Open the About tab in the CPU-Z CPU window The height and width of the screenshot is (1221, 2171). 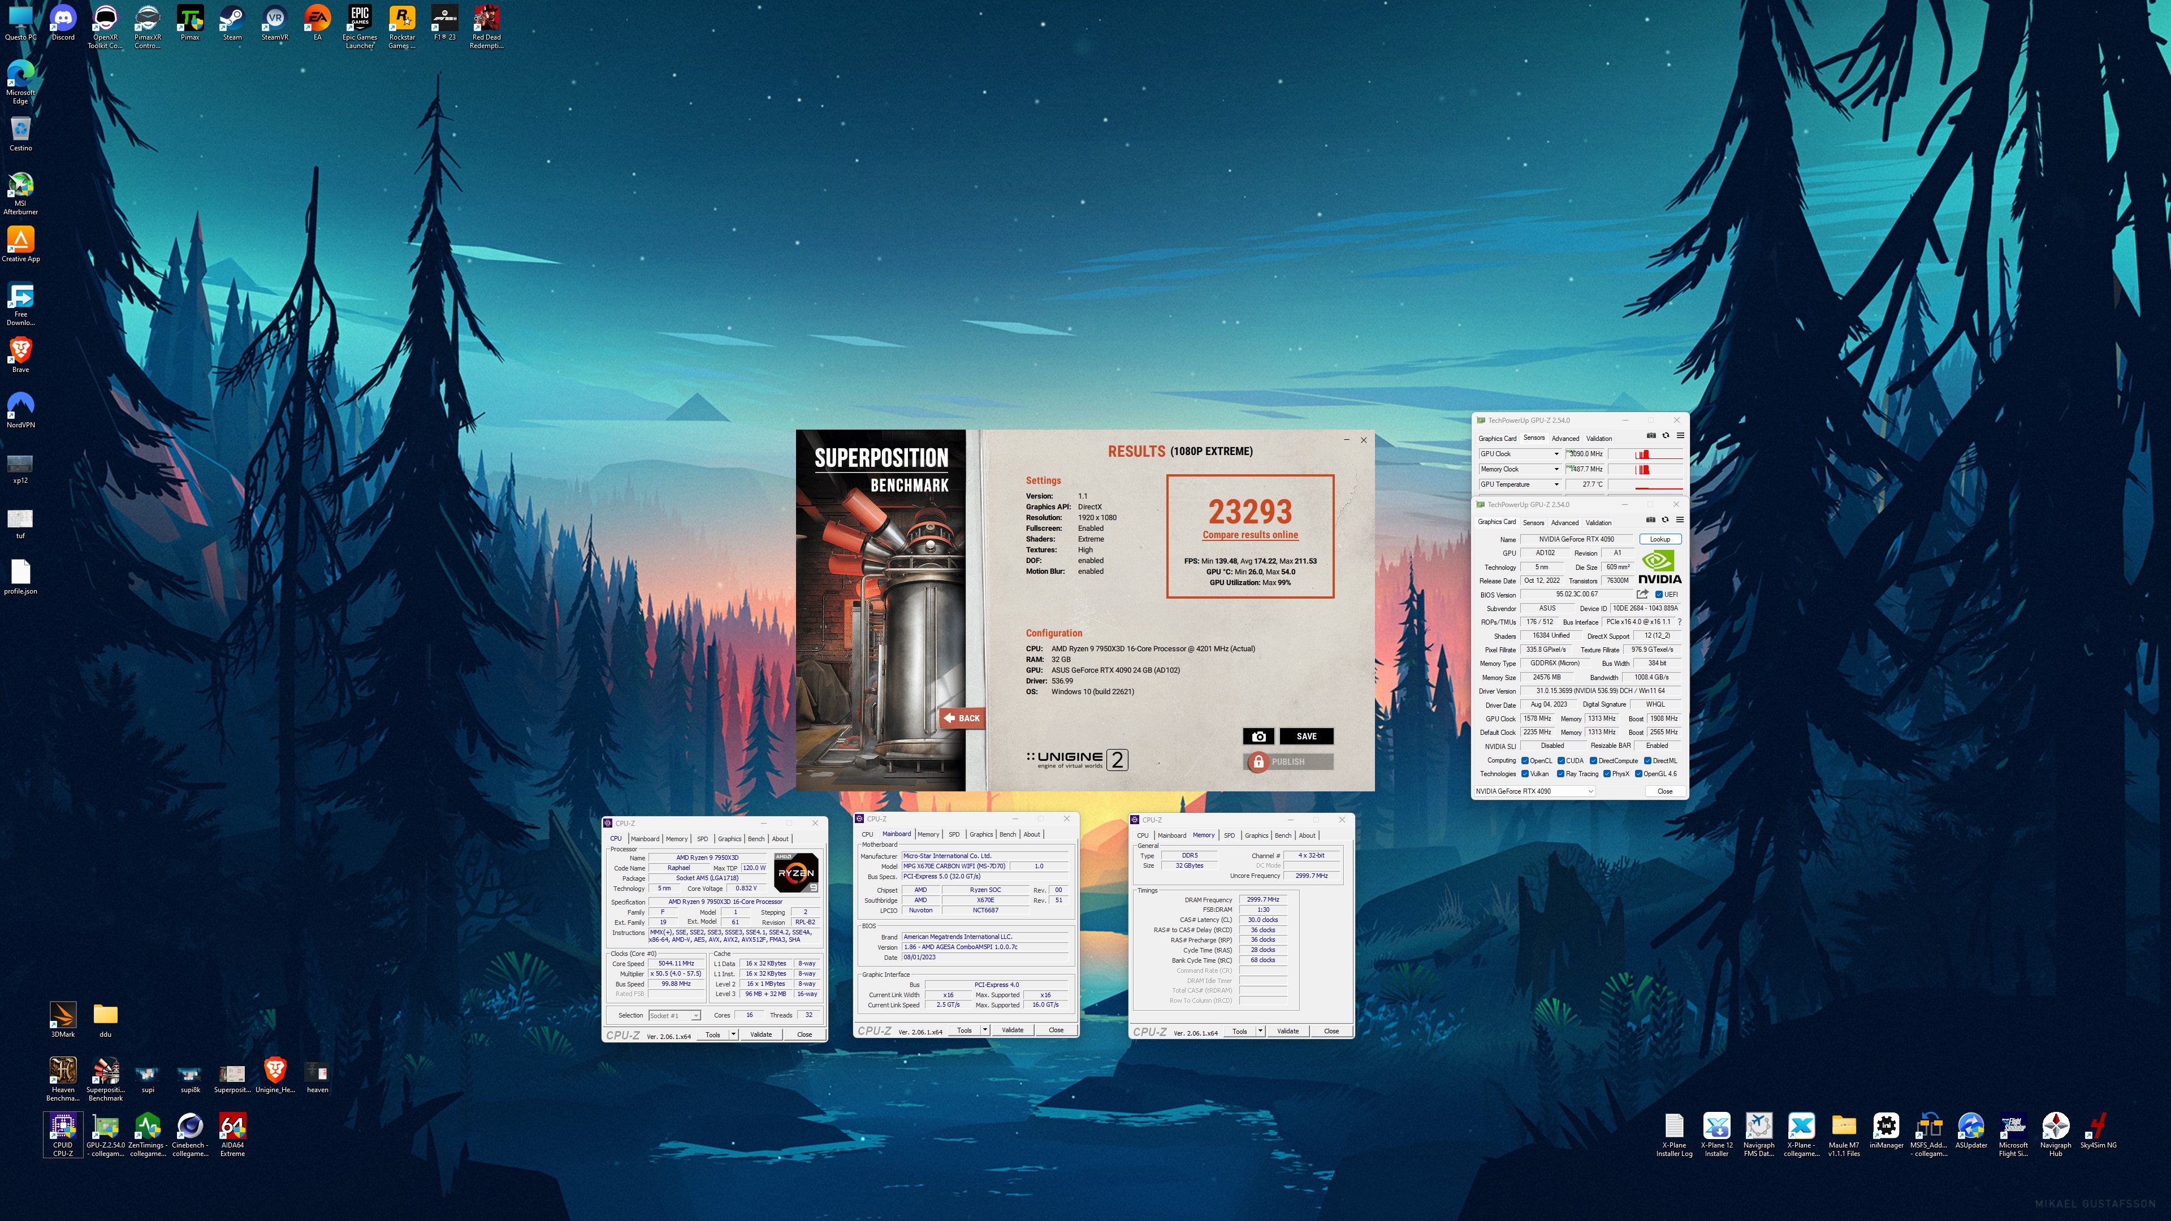tap(780, 839)
